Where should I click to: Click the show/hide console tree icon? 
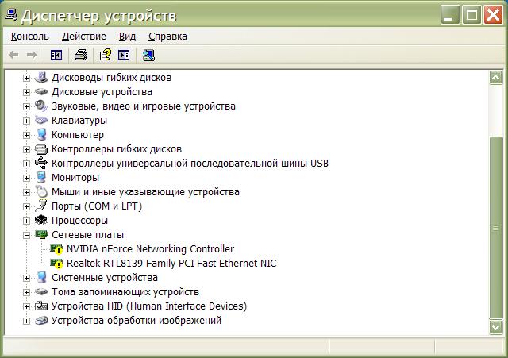pos(56,55)
